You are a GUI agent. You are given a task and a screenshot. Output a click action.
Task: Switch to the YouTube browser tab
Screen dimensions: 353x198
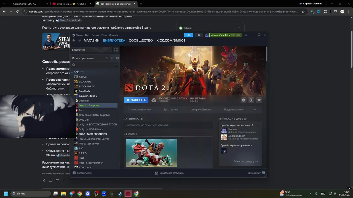(x=72, y=4)
